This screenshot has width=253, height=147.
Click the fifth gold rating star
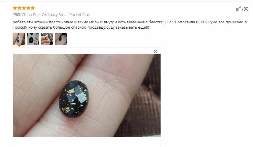[x=33, y=8]
